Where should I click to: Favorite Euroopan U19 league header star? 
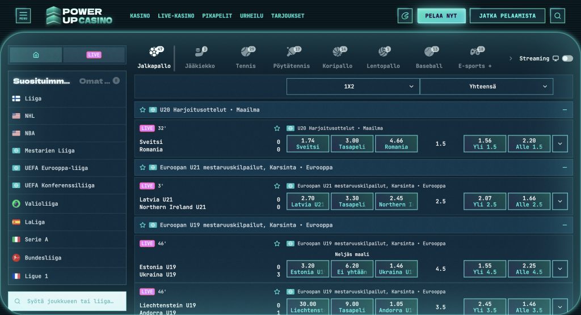(x=142, y=225)
